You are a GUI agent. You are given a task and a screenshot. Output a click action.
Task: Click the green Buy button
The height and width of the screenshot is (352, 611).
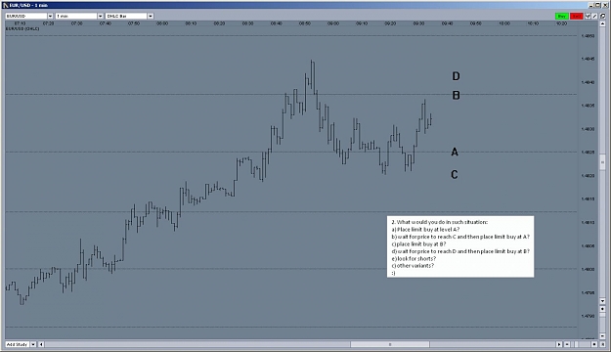[x=562, y=16]
